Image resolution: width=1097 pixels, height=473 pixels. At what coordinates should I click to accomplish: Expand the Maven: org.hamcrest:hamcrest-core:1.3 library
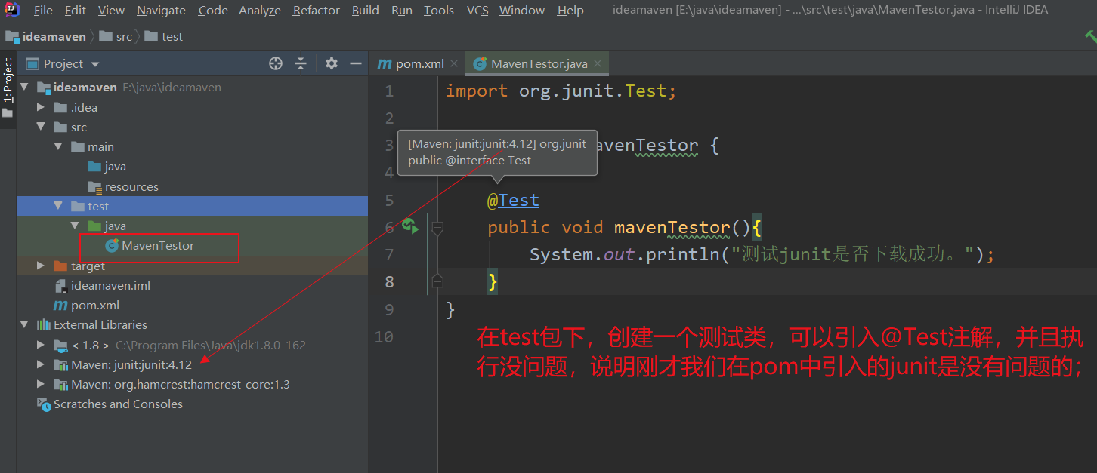41,384
